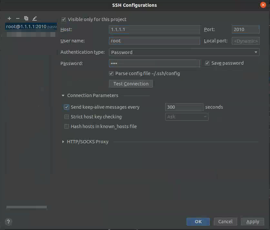The height and width of the screenshot is (230, 270).
Task: Toggle Visible only for this project
Action: (x=64, y=19)
